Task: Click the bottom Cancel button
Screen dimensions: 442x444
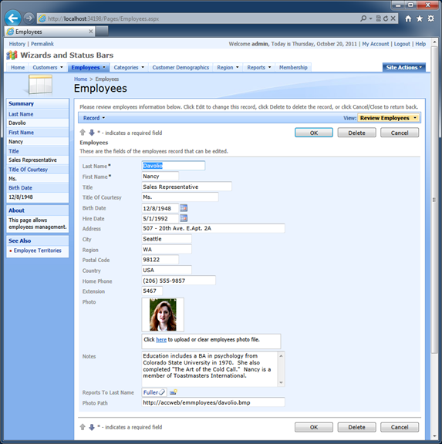Action: [400, 427]
